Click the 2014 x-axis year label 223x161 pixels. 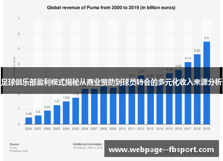160,129
